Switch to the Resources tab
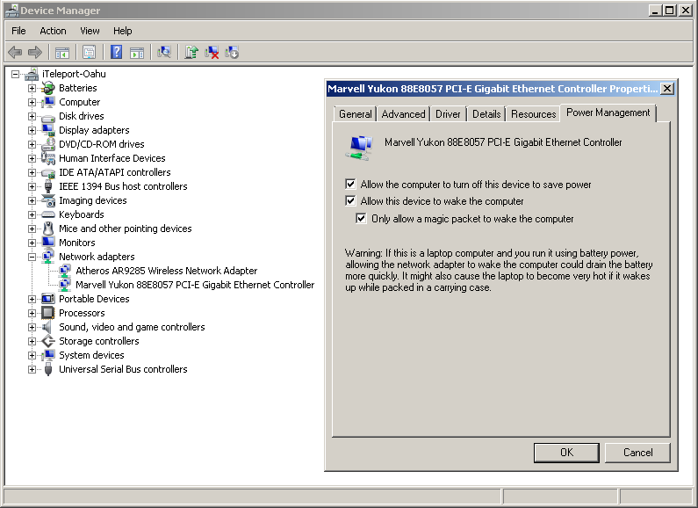This screenshot has height=508, width=698. [533, 114]
